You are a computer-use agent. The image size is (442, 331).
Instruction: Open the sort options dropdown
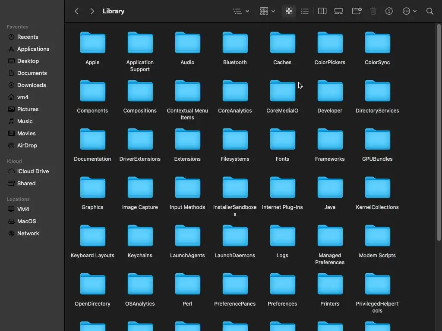tap(241, 11)
